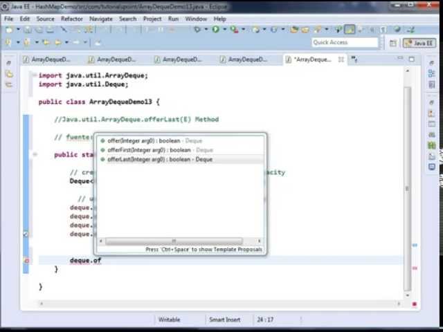Open the Window menu
443x332 pixels.
click(x=196, y=19)
